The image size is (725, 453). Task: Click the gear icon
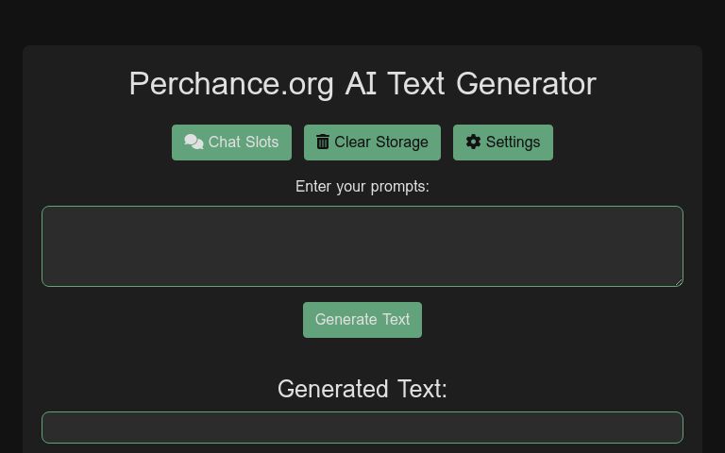pyautogui.click(x=474, y=142)
